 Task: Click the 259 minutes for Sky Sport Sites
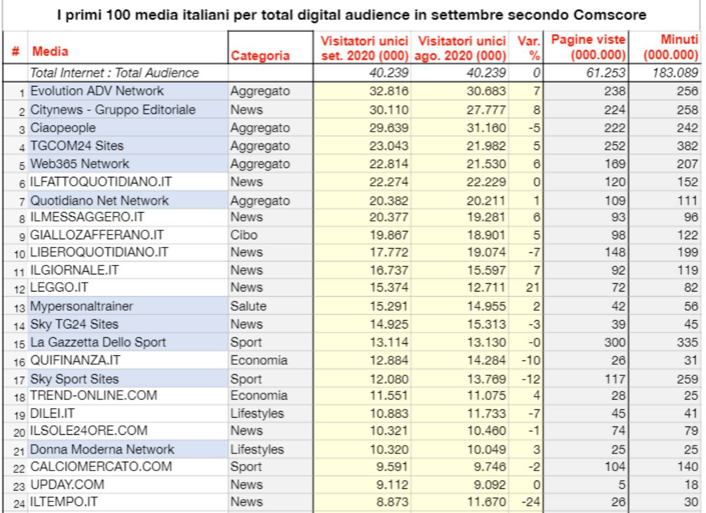(x=688, y=379)
